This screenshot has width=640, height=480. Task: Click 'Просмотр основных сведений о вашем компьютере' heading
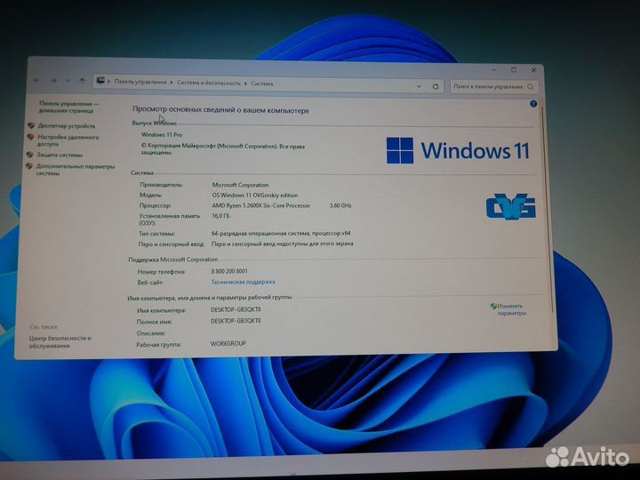pyautogui.click(x=220, y=110)
